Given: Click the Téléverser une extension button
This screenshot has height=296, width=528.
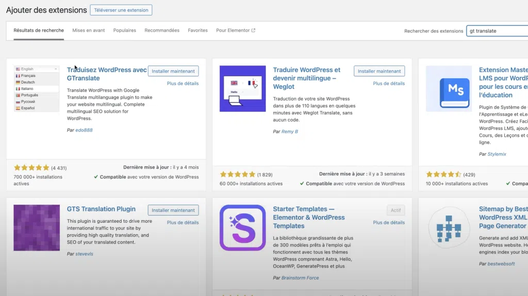Looking at the screenshot, I should tap(121, 10).
